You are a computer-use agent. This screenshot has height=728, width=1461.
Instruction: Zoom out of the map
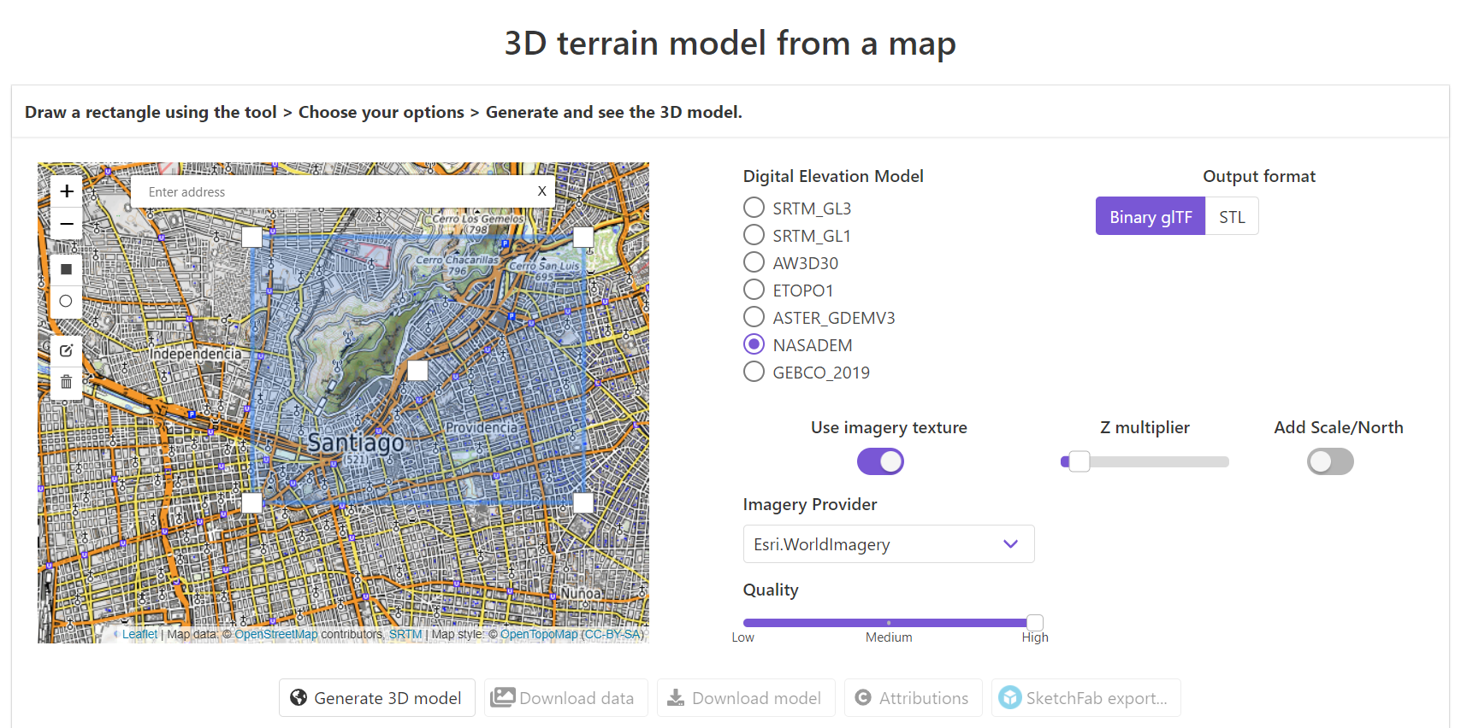coord(66,224)
